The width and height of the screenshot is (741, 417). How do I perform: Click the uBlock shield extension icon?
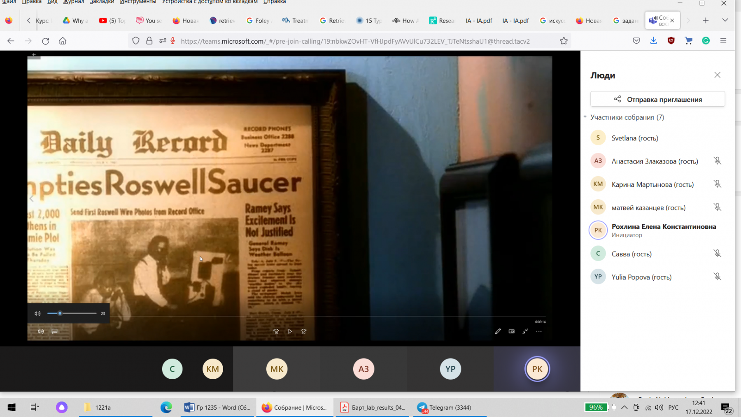671,40
